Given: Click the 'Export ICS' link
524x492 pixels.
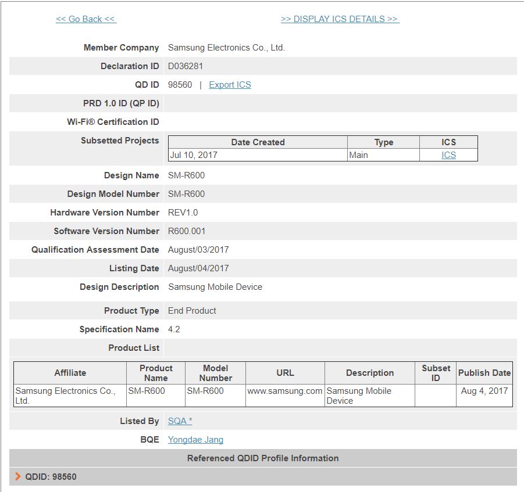Looking at the screenshot, I should [x=230, y=85].
